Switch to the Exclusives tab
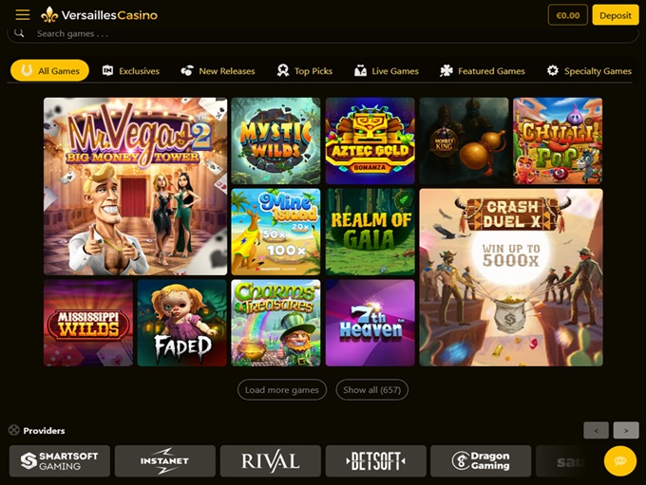 point(130,71)
